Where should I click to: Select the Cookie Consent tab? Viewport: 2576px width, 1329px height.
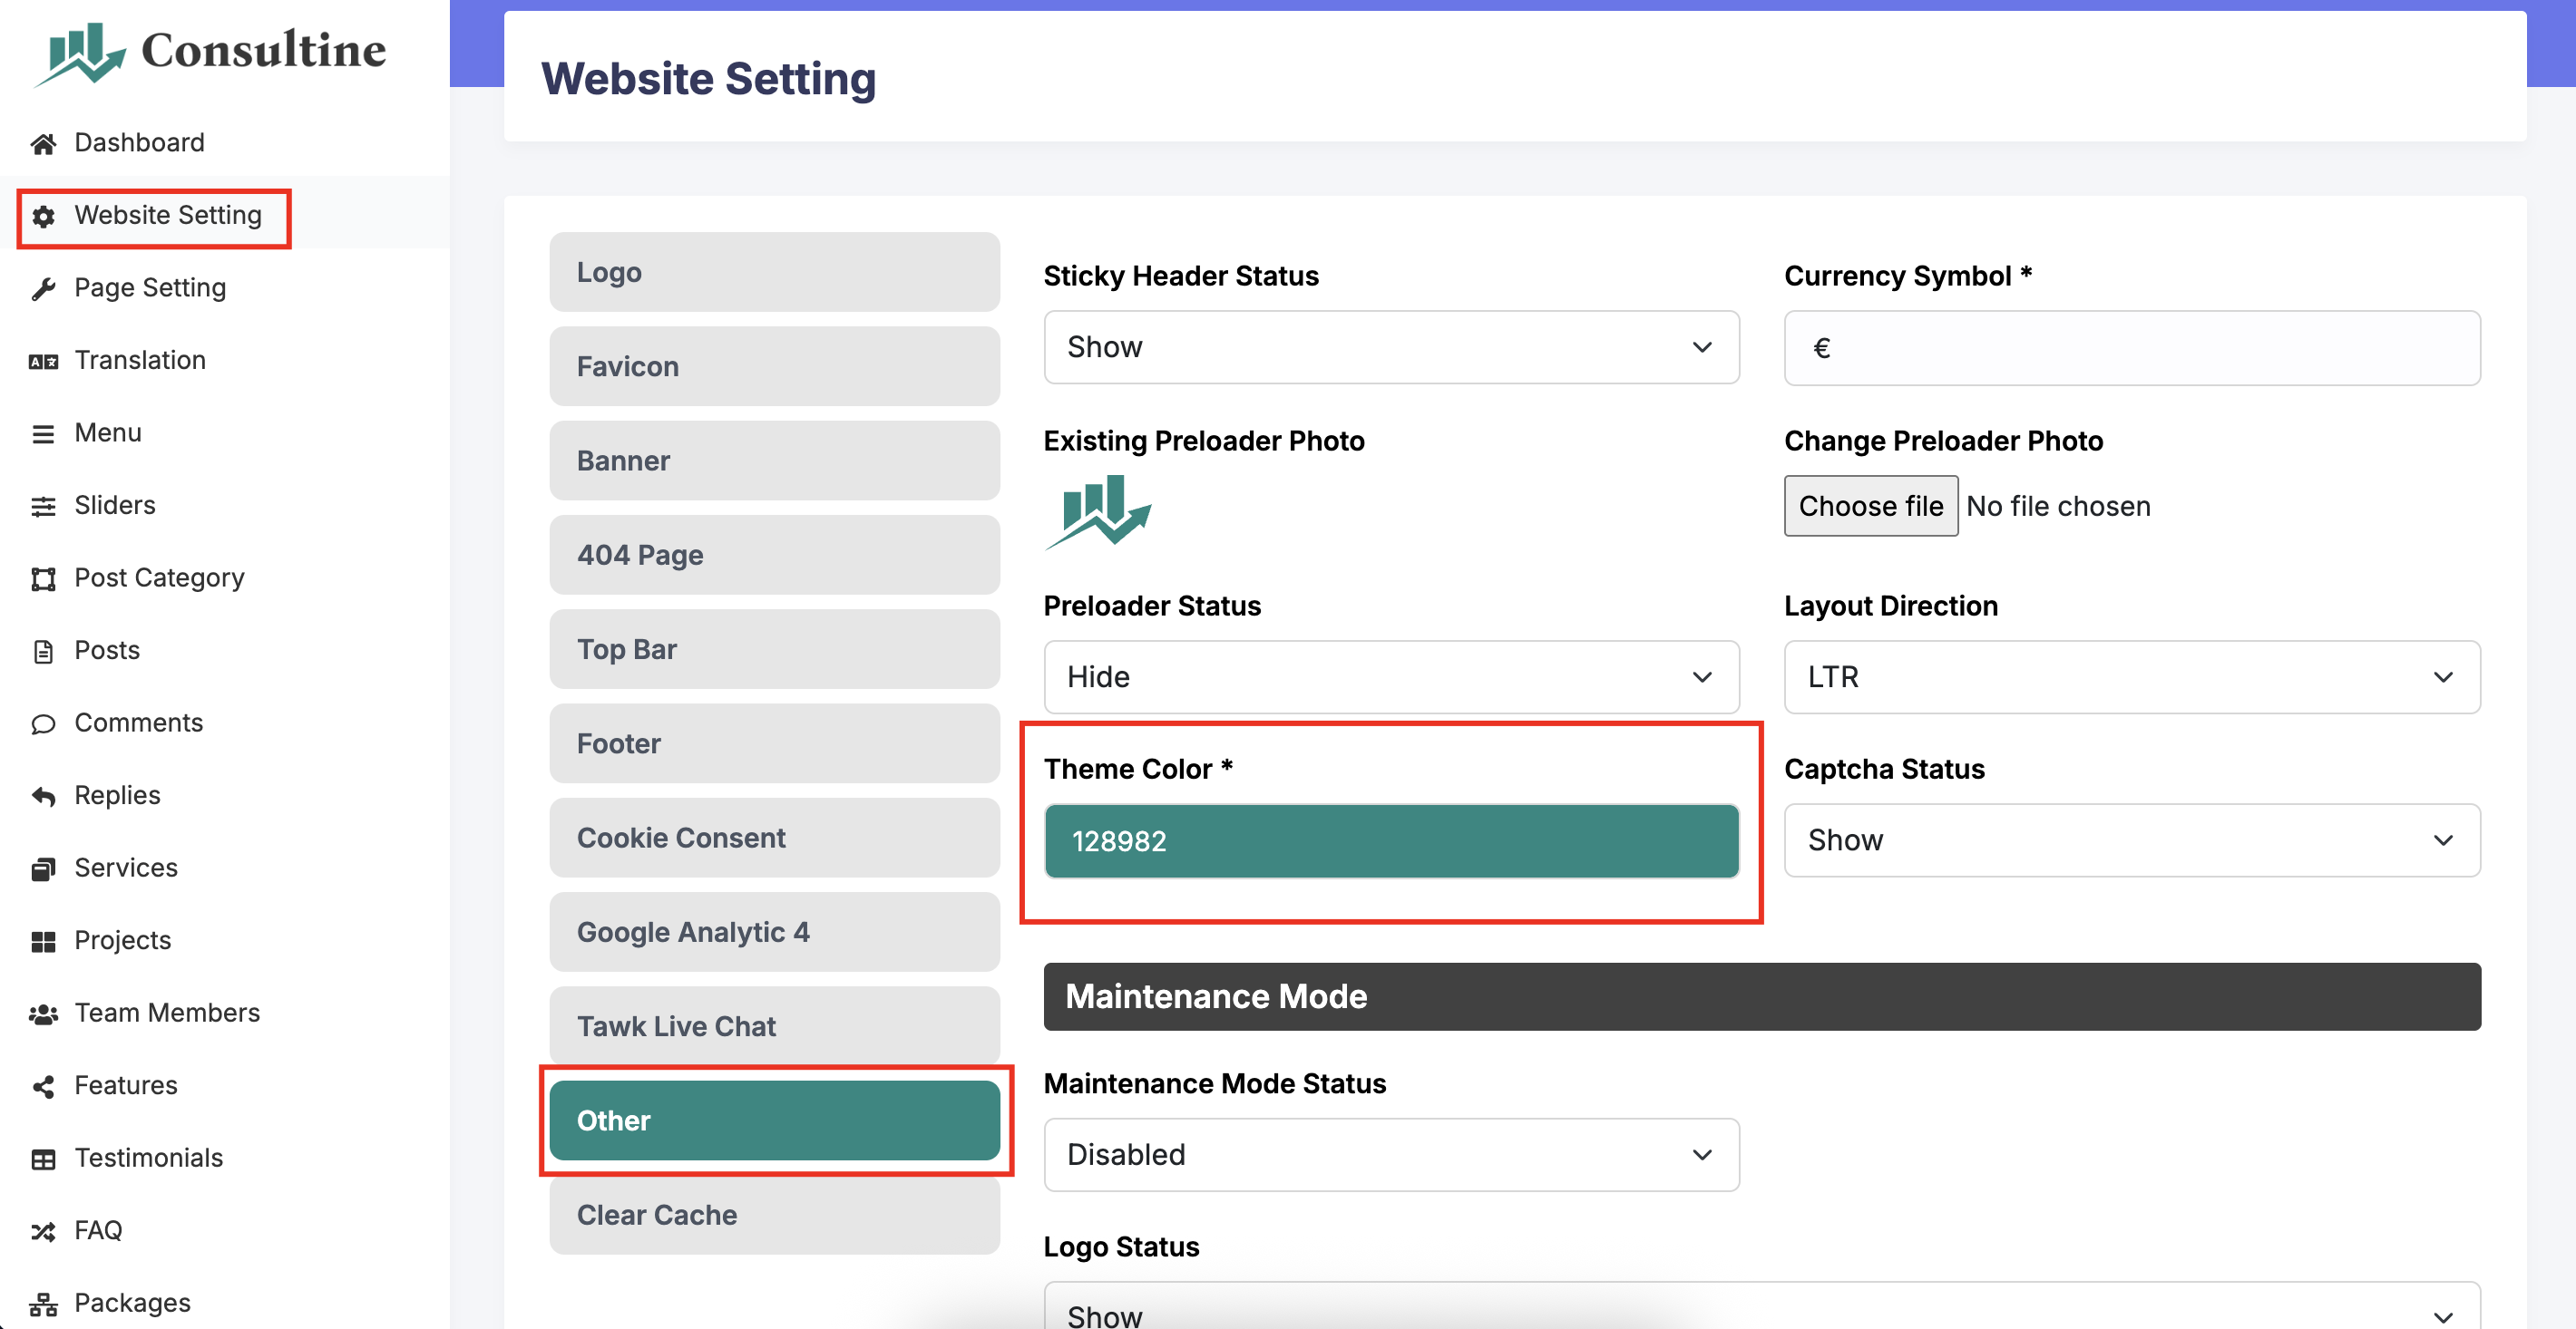point(773,838)
